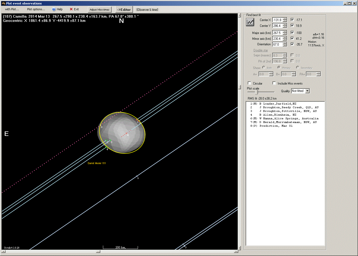
Task: Toggle the Center X fit checkbox
Action: point(292,19)
